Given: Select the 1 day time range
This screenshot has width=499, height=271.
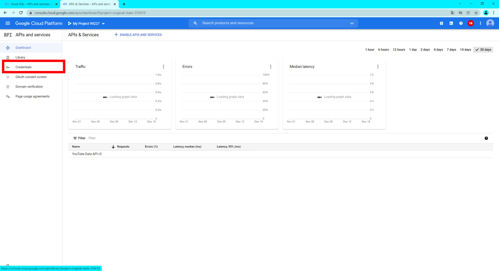Looking at the screenshot, I should pyautogui.click(x=413, y=50).
